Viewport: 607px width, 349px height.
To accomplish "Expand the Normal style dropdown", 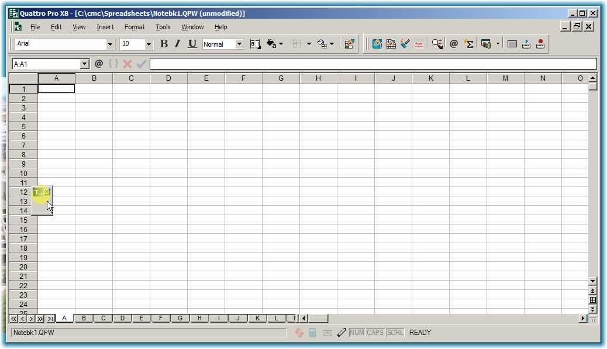I will coord(240,44).
